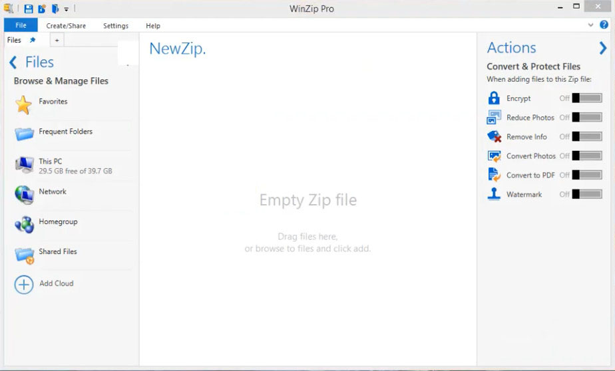Click the WinZip app icon in title bar

[8, 8]
